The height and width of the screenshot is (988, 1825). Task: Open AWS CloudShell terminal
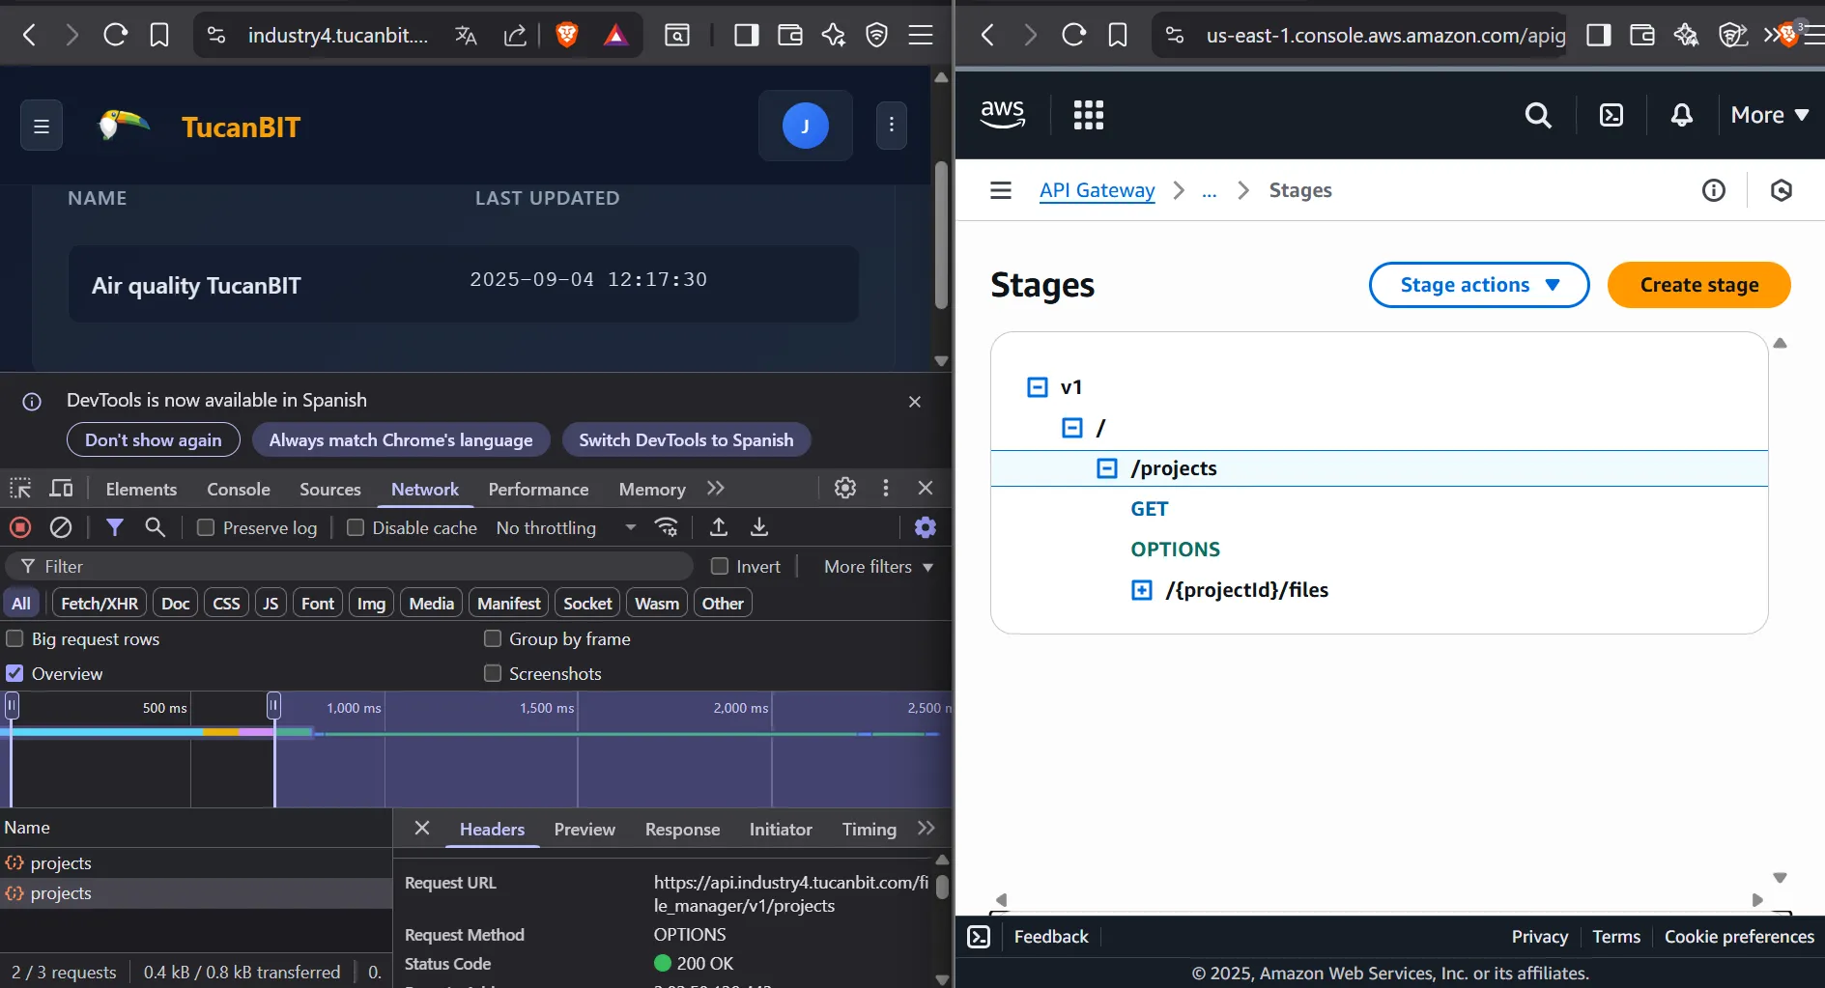click(x=1611, y=114)
